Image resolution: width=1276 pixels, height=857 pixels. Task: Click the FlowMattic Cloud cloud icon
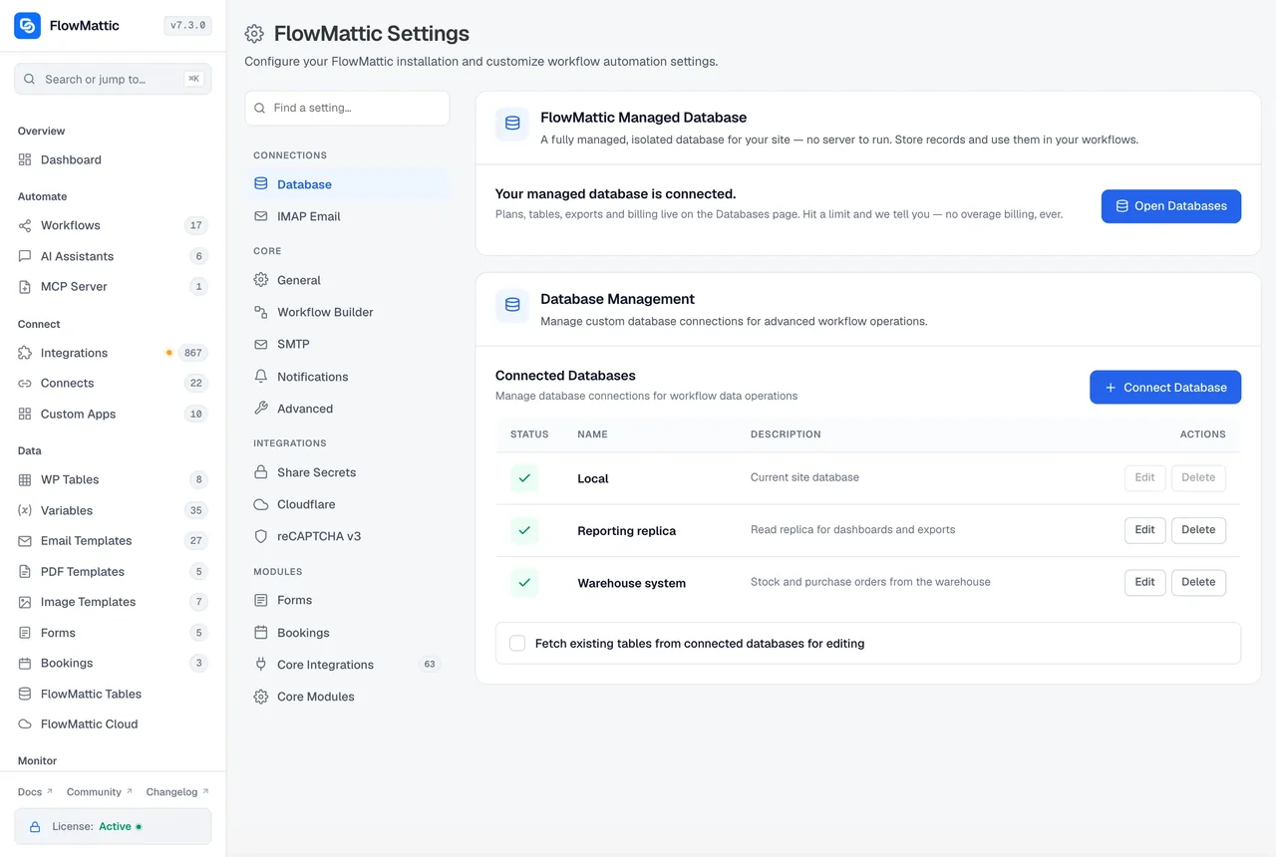click(25, 723)
